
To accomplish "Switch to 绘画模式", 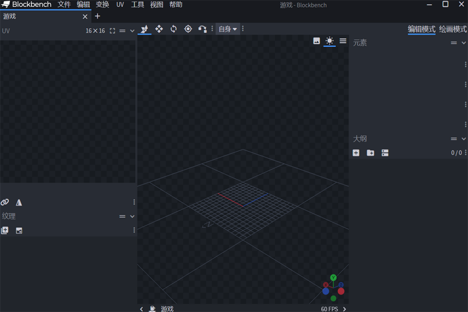I will 452,29.
